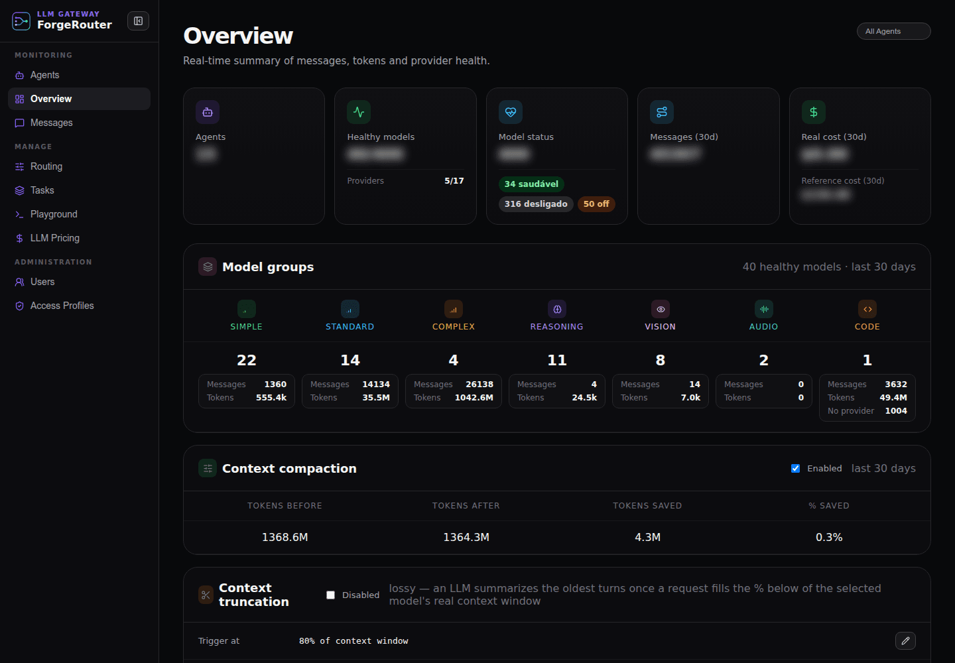Select the STANDARD group icon
Viewport: 955px width, 663px height.
click(350, 309)
